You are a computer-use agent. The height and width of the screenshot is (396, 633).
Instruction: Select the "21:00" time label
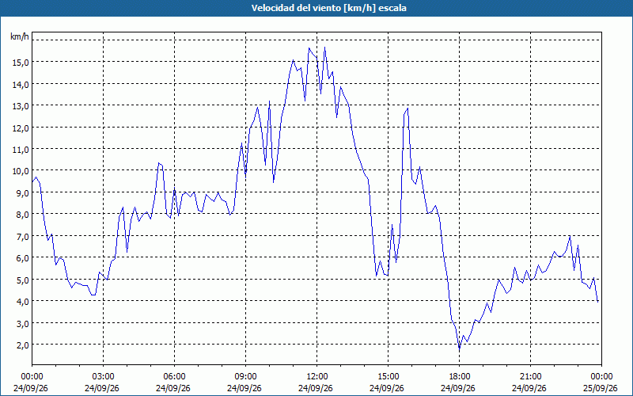click(530, 377)
